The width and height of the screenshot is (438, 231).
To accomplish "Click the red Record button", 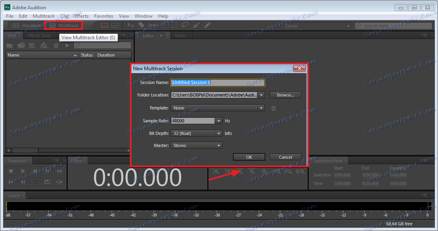I will coord(35,182).
